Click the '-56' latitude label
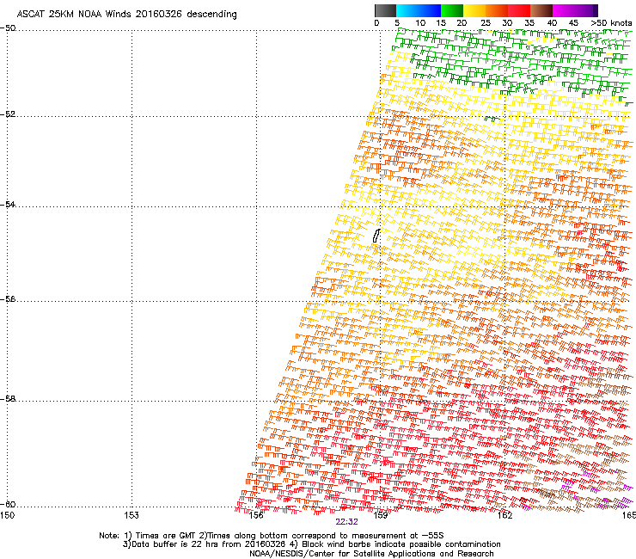The image size is (636, 559). (8, 298)
